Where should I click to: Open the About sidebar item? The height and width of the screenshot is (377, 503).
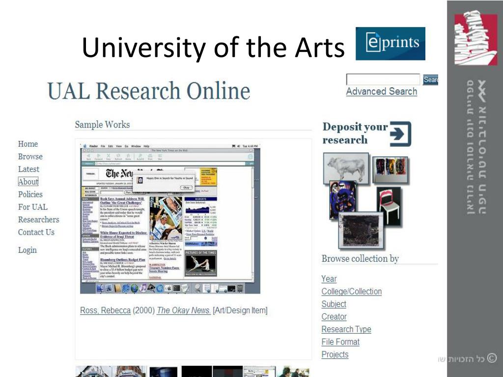pyautogui.click(x=28, y=182)
